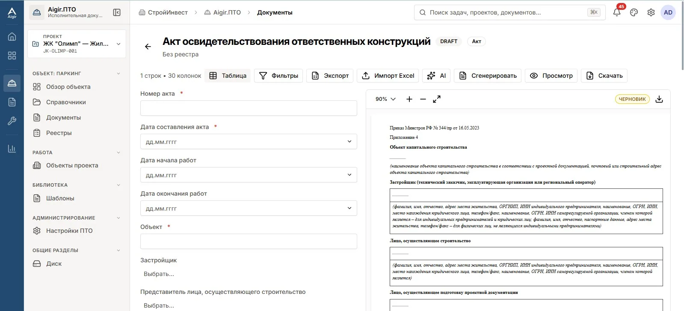This screenshot has width=684, height=311.
Task: Open preview zoom 90% dropdown
Action: [385, 99]
